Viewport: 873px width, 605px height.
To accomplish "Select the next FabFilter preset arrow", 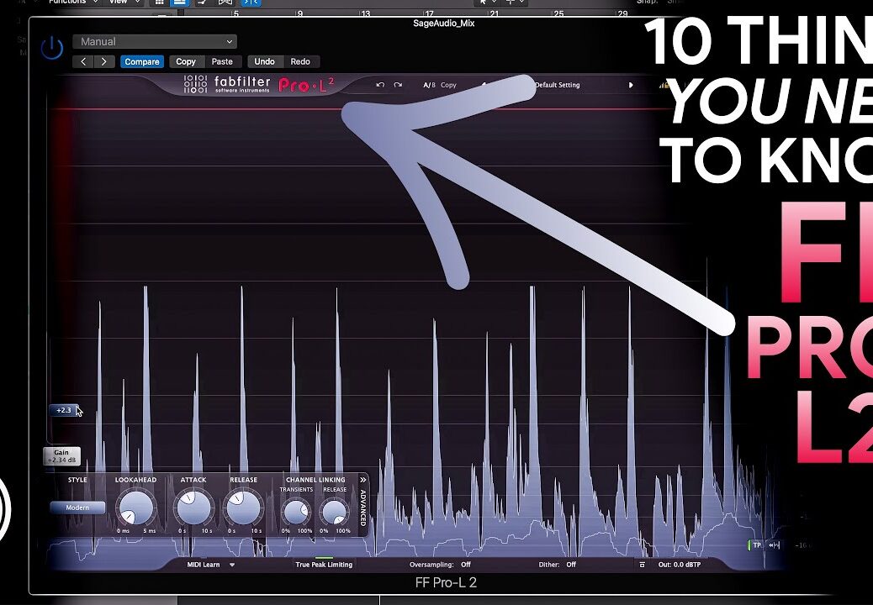I will (x=631, y=85).
